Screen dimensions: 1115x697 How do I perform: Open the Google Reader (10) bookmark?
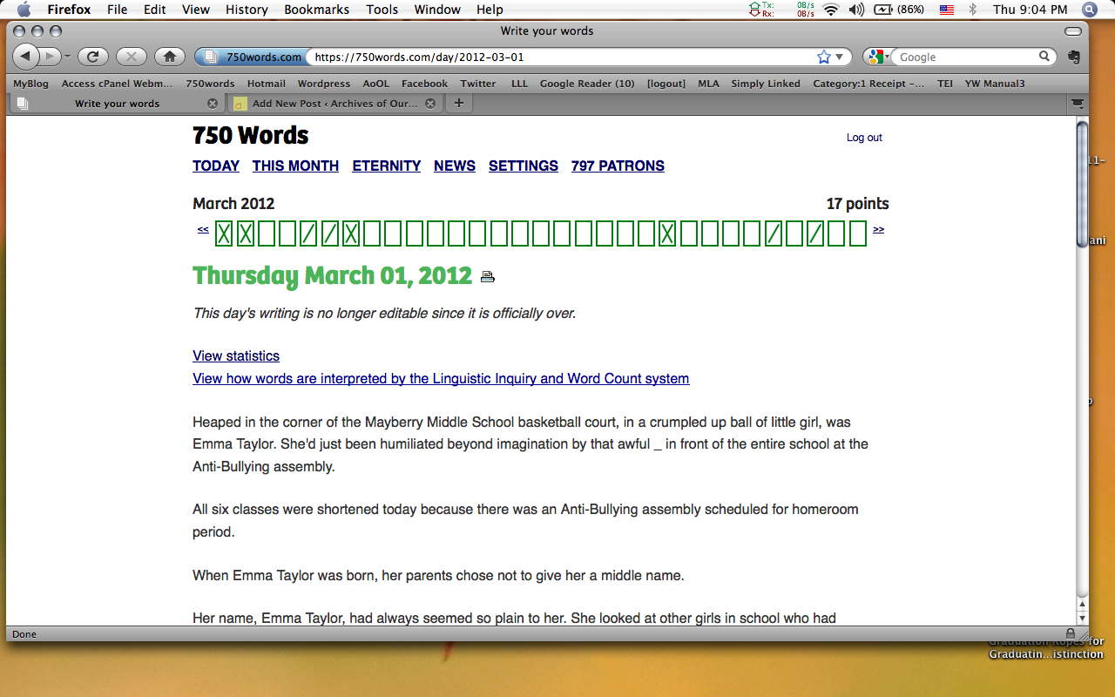[587, 84]
